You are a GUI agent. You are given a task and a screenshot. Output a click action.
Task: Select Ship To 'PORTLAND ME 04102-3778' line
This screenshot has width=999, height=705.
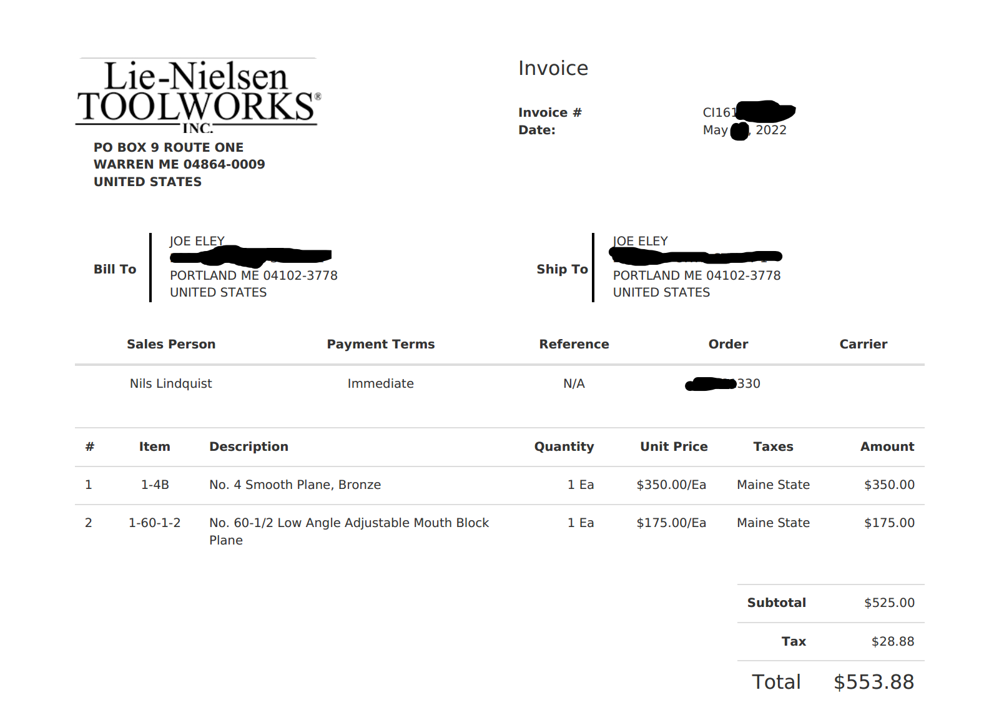(697, 275)
